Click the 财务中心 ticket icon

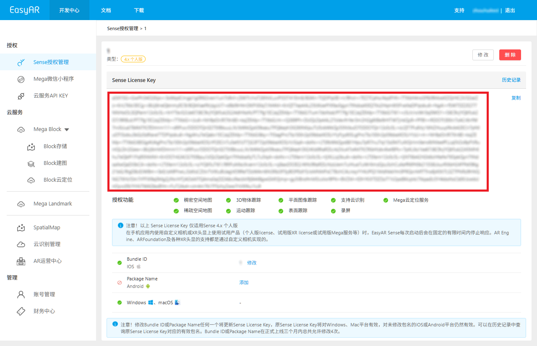click(21, 311)
